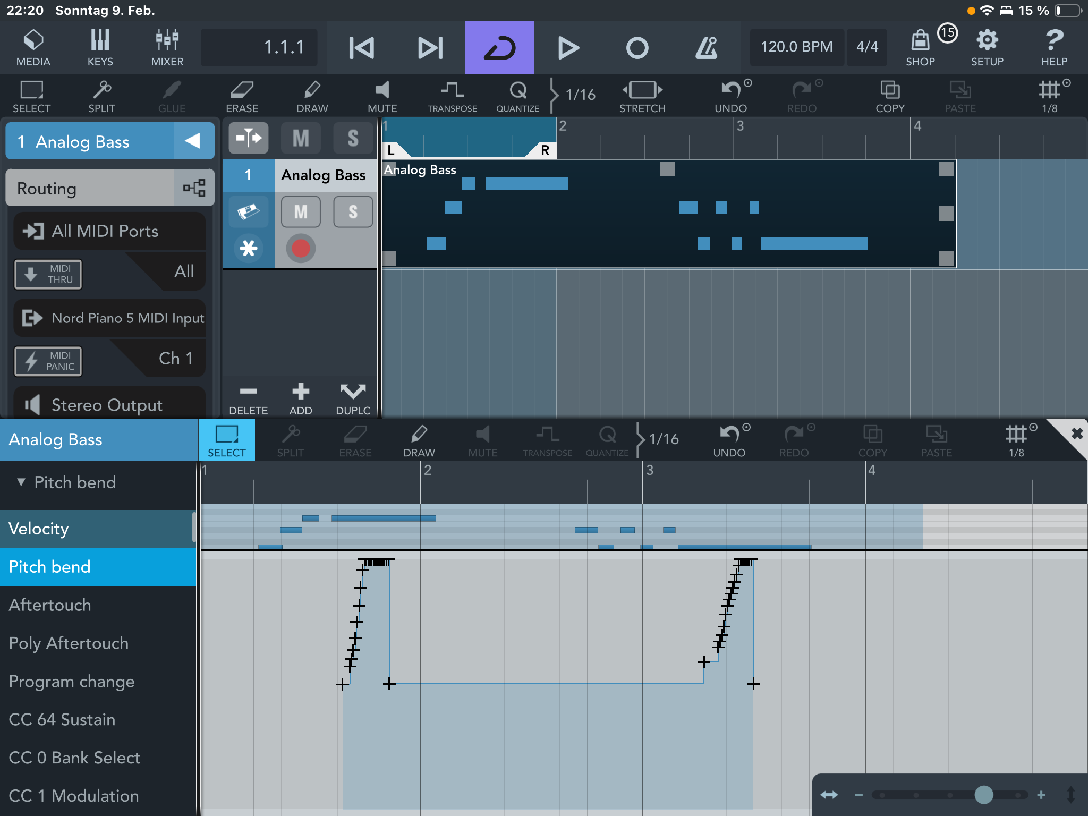Screen dimensions: 1088x816
Task: Start recording with the record button
Action: coord(637,48)
